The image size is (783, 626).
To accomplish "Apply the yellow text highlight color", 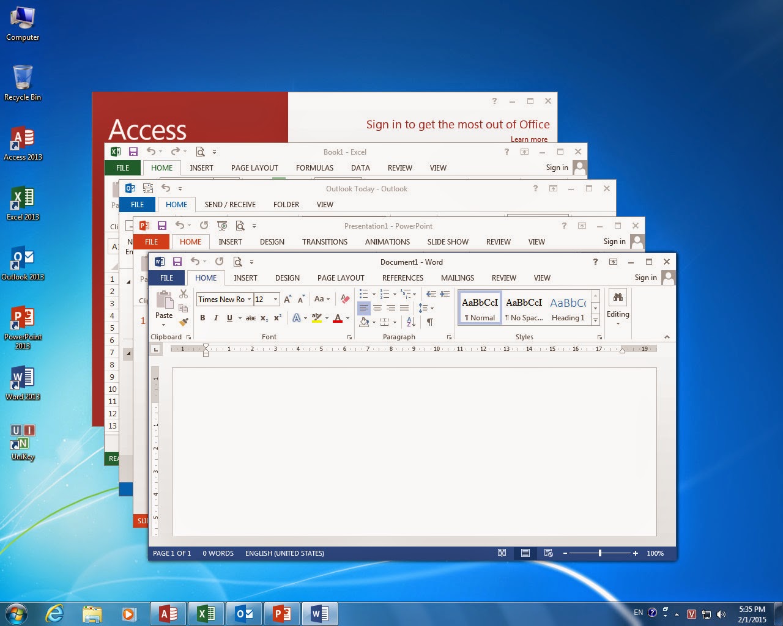I will click(x=316, y=318).
